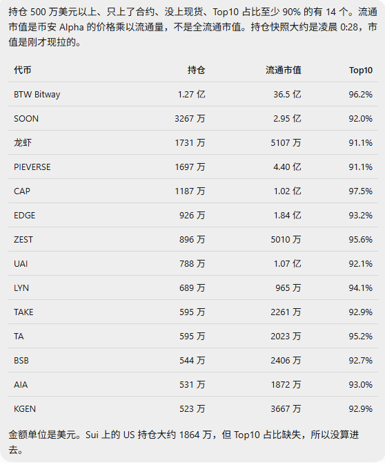
Task: Click CAP's 97.5% Top10 value
Action: coord(361,191)
